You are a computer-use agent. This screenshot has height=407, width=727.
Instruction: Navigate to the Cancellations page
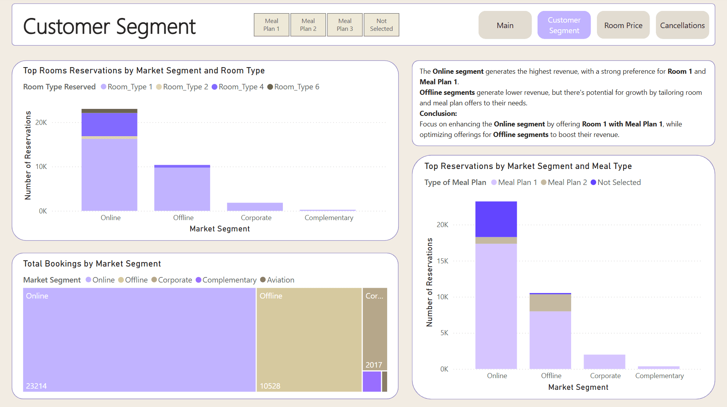pyautogui.click(x=682, y=25)
